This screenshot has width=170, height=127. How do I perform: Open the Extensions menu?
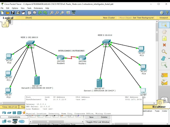coord(38,8)
